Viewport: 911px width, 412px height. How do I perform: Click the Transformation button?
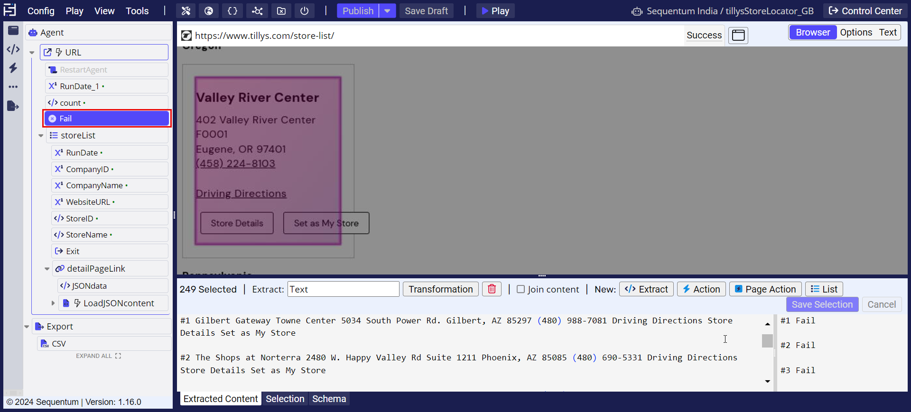pyautogui.click(x=440, y=289)
